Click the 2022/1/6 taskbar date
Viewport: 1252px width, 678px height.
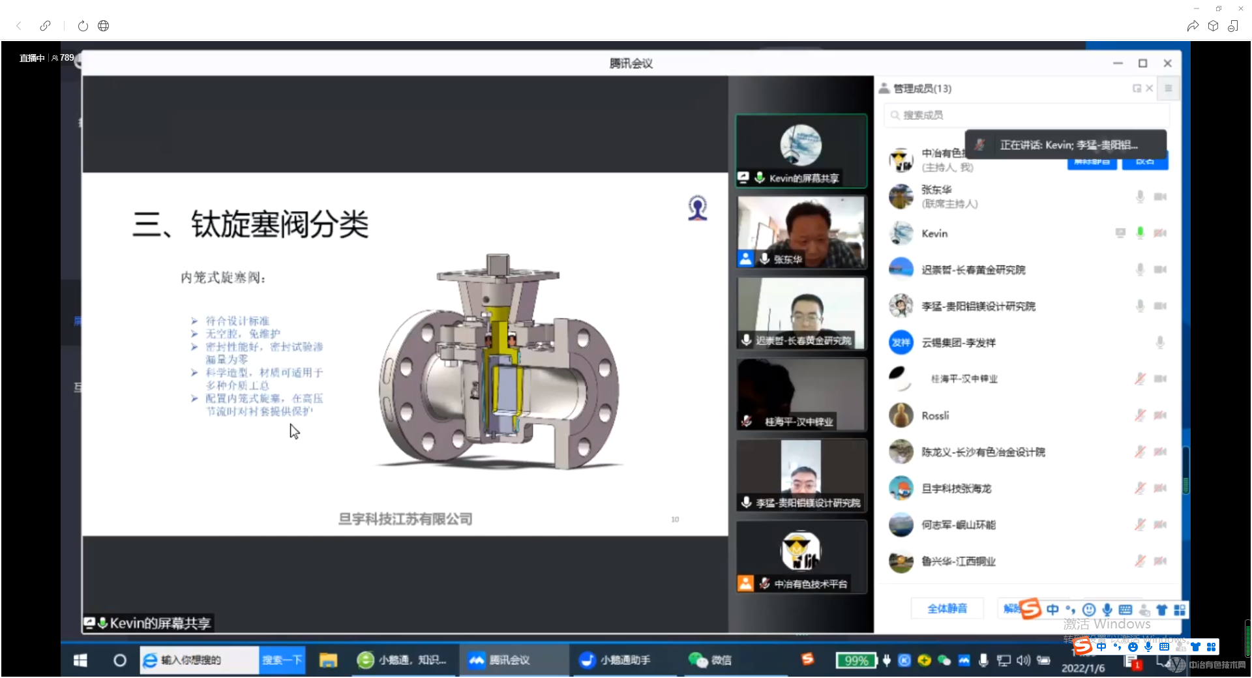pyautogui.click(x=1083, y=668)
